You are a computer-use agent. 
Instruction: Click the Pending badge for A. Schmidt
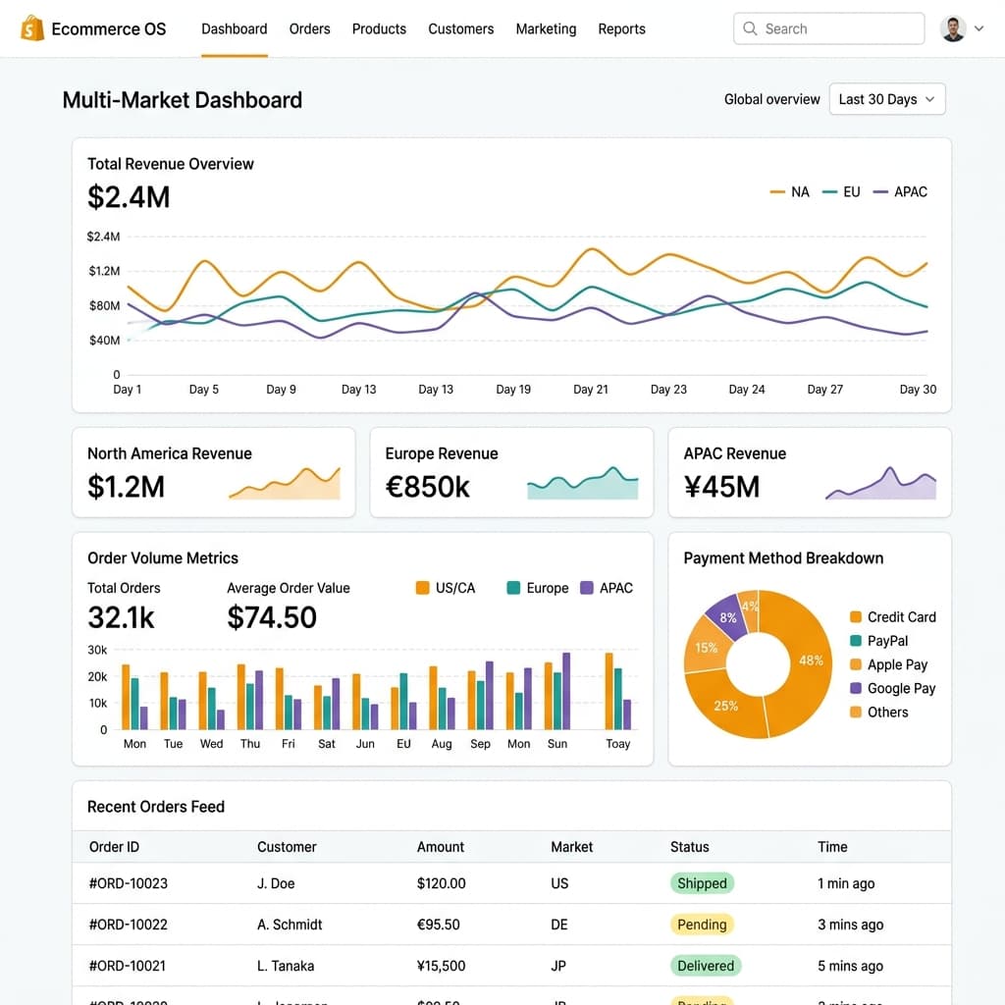[x=702, y=925]
